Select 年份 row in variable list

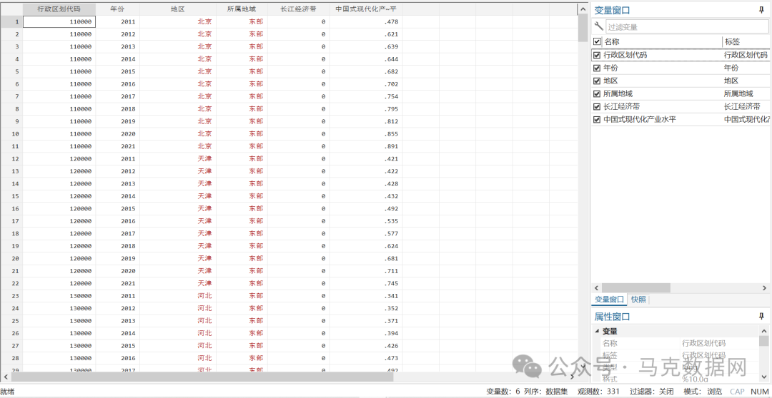pos(681,68)
